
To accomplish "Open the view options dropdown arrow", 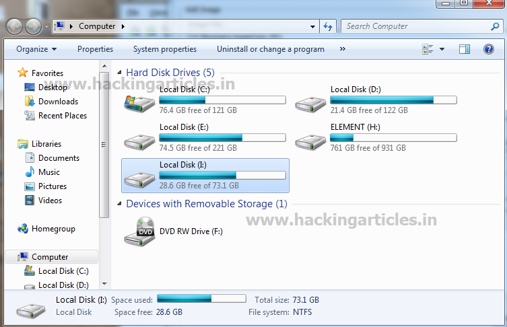I will click(x=442, y=49).
